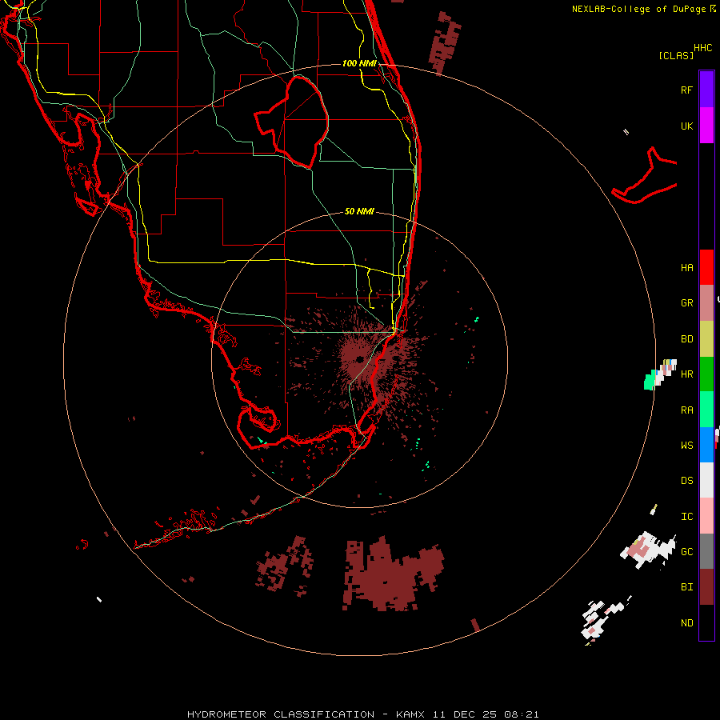Viewport: 720px width, 720px height.
Task: Click the WS legend label
Action: pyautogui.click(x=686, y=446)
